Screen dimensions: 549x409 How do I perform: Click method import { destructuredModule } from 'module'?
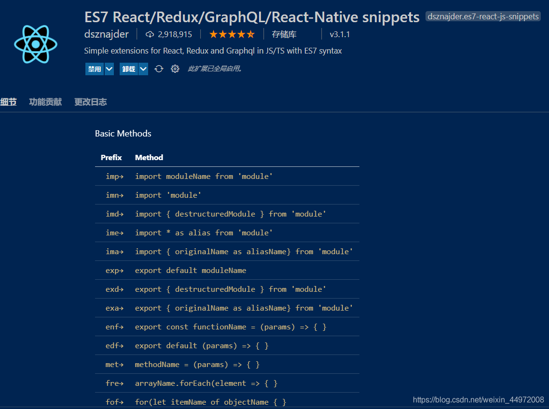click(231, 214)
